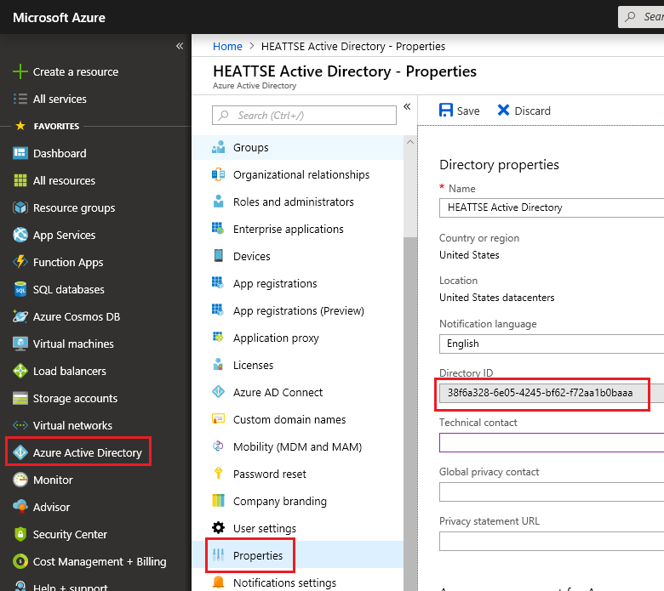664x591 pixels.
Task: Select Properties in the directory menu
Action: (x=257, y=555)
